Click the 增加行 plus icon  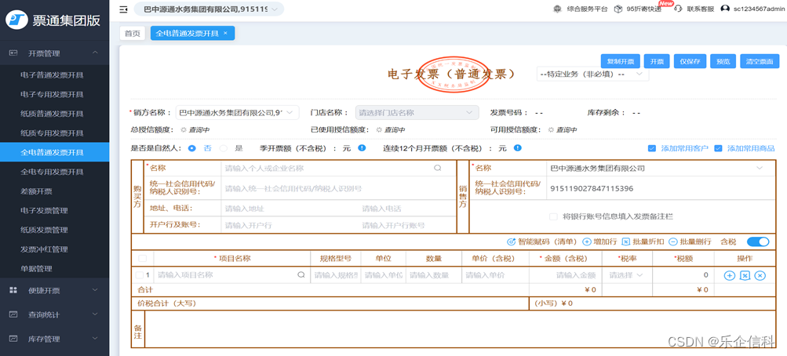click(x=586, y=242)
